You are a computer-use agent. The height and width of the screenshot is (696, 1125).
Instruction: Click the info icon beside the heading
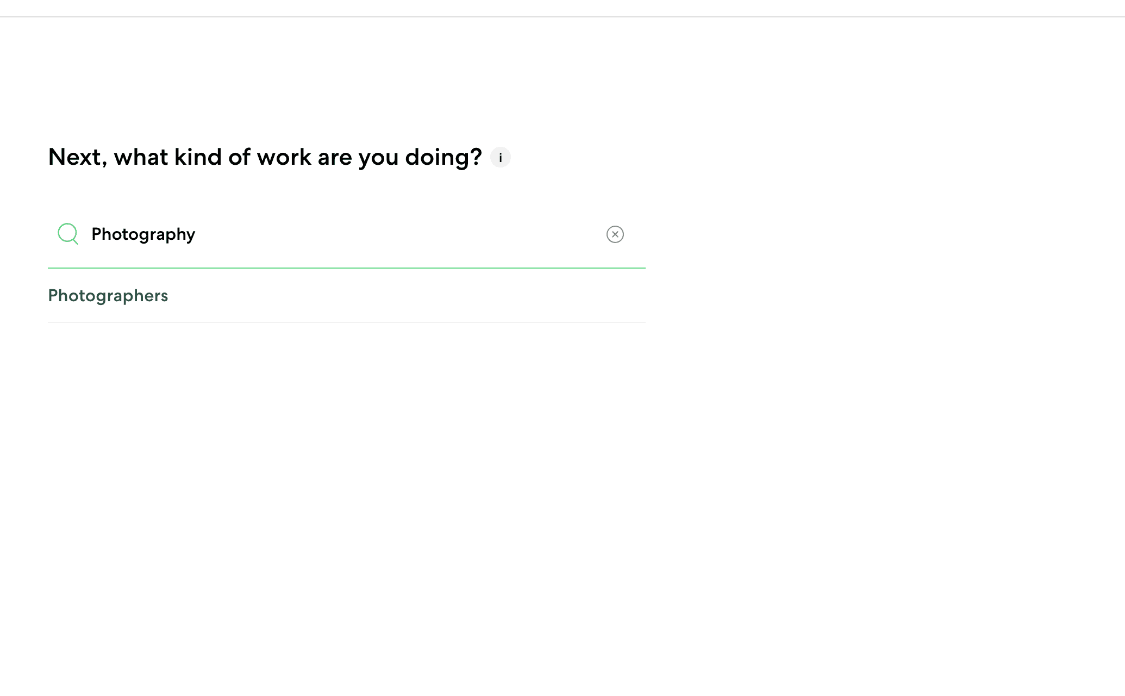point(500,157)
